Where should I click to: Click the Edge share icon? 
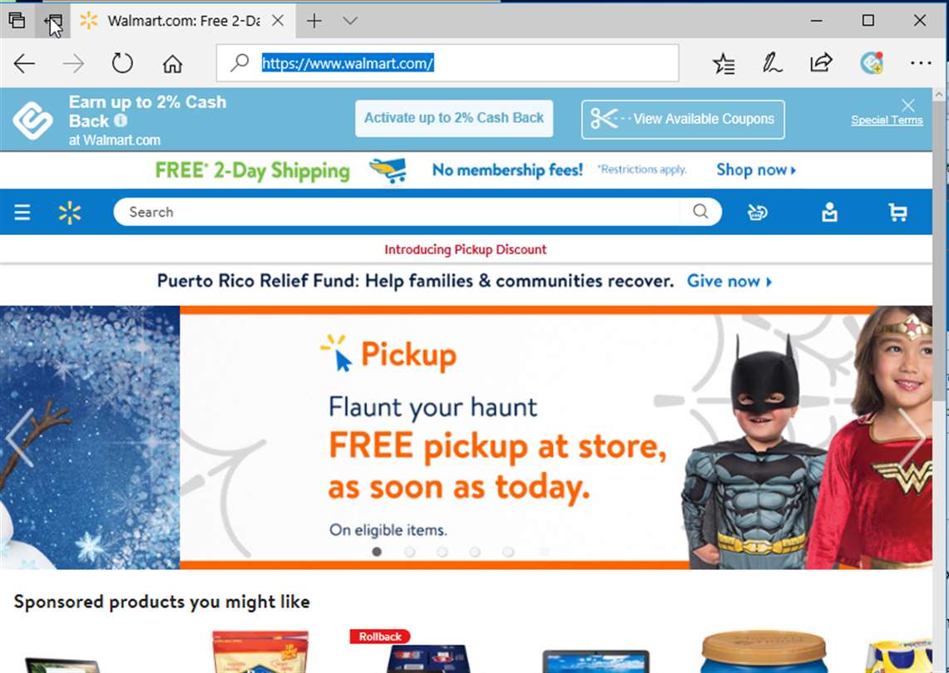point(821,63)
